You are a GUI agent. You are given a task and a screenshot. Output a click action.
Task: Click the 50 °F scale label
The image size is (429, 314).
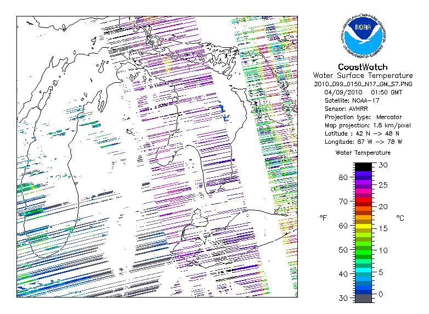point(343,250)
